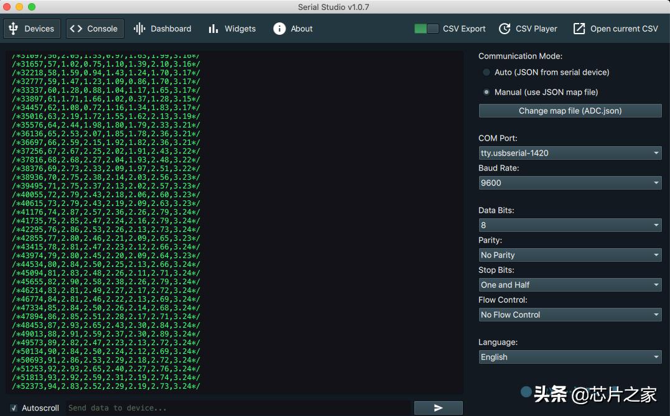Open the Console view icon
This screenshot has width=670, height=416.
pyautogui.click(x=76, y=29)
